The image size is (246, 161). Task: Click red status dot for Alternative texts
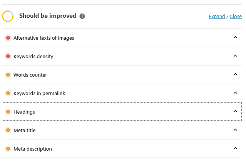tap(8, 38)
